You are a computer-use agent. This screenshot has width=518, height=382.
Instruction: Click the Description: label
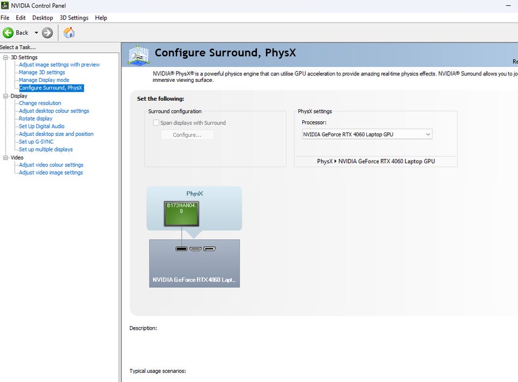[144, 328]
